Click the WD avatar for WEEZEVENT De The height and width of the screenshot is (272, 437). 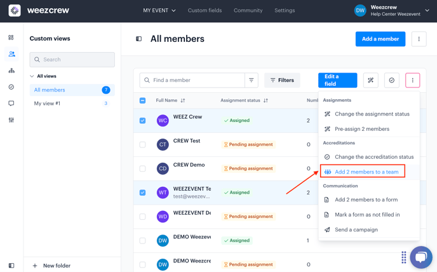163,217
